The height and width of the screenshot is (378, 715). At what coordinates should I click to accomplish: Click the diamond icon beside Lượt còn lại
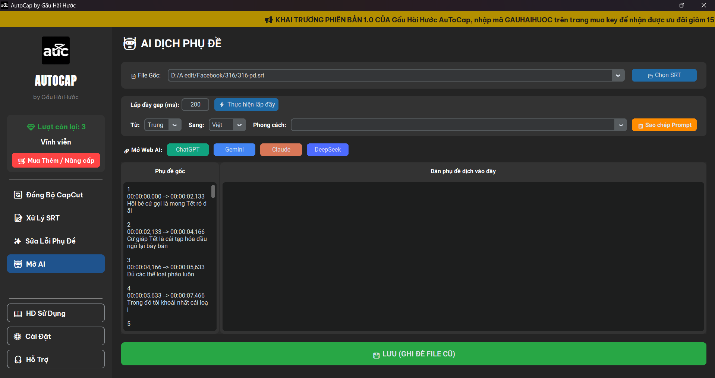point(31,127)
